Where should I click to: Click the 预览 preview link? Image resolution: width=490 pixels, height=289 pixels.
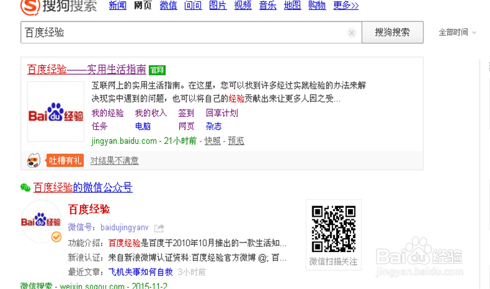[x=236, y=141]
